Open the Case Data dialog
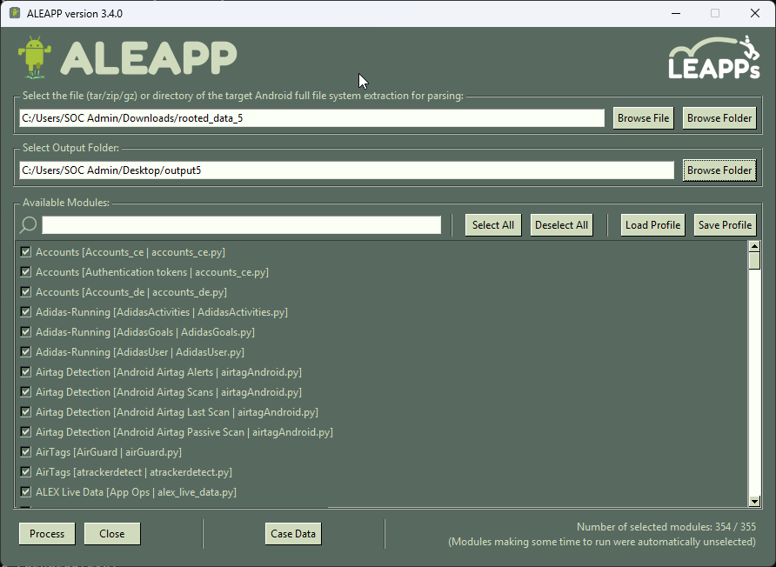Viewport: 776px width, 567px height. (293, 534)
